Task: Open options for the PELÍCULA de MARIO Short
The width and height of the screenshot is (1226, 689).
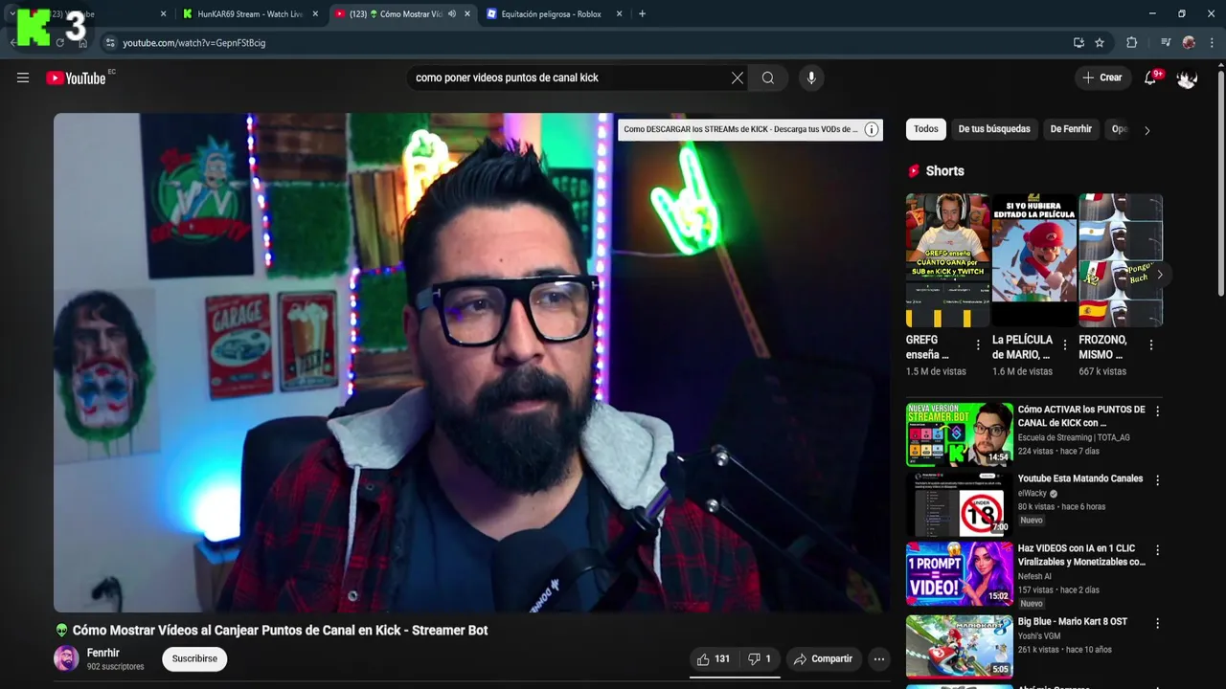Action: (1064, 344)
